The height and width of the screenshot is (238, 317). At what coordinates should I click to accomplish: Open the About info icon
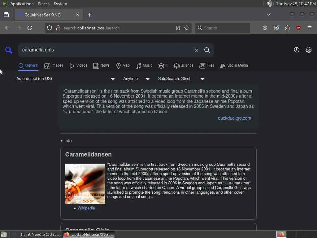(297, 50)
